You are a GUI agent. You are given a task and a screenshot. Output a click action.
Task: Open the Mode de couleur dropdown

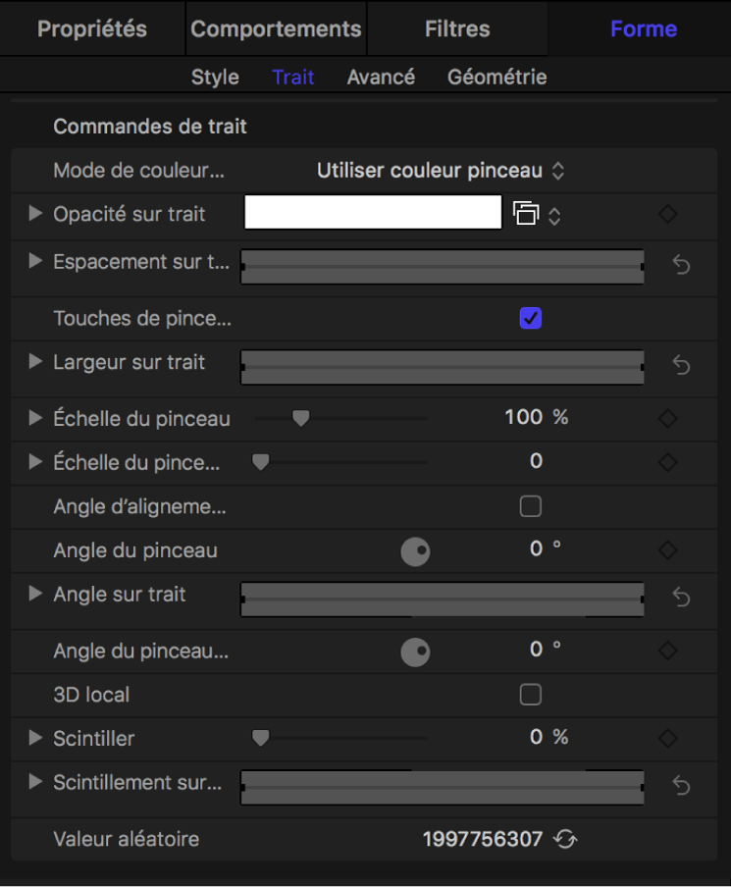pos(439,169)
